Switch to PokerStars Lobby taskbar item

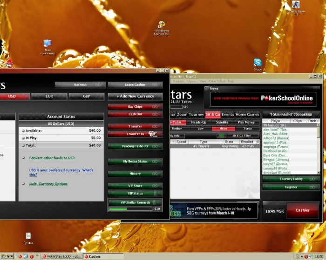[x=61, y=256]
